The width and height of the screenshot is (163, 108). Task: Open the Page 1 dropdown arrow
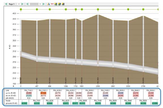pos(19,4)
